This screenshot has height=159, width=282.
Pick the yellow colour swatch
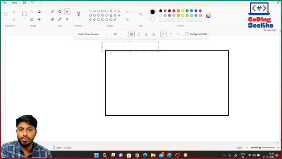point(183,11)
